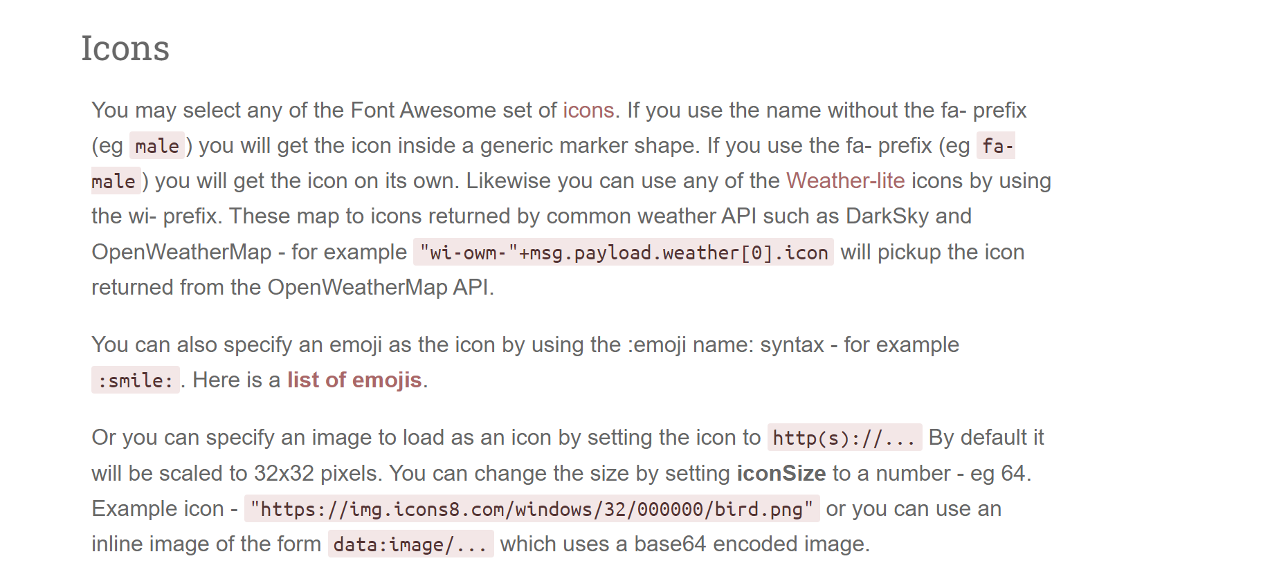Open the "icons" Font Awesome link

[x=588, y=111]
